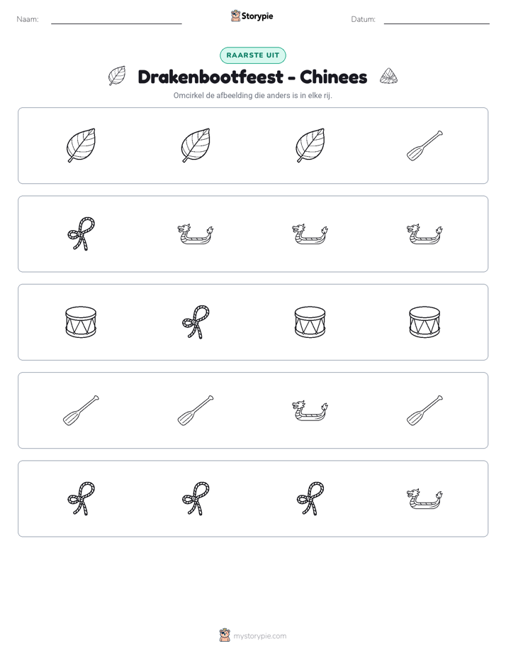Select the first drum in row three
This screenshot has width=506, height=656.
pyautogui.click(x=81, y=322)
